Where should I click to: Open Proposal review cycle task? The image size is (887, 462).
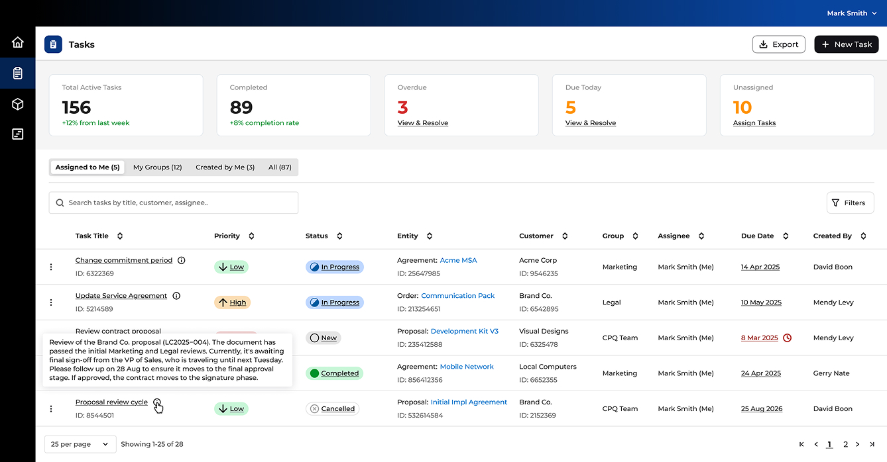111,402
